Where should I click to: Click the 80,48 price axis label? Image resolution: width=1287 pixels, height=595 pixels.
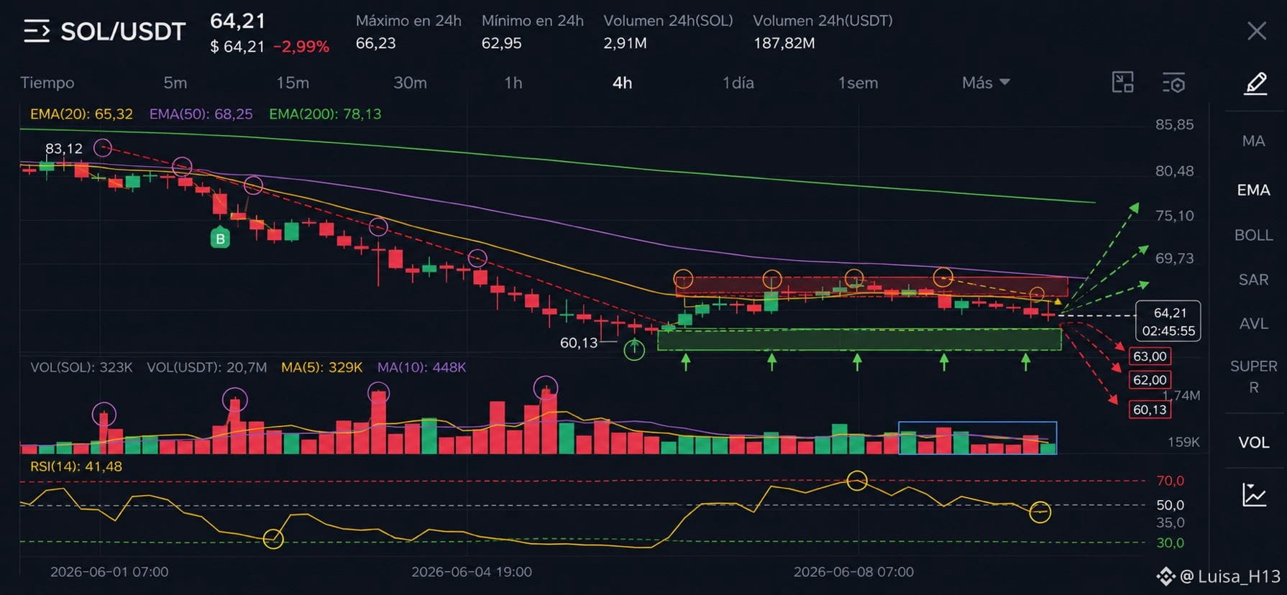click(x=1174, y=171)
